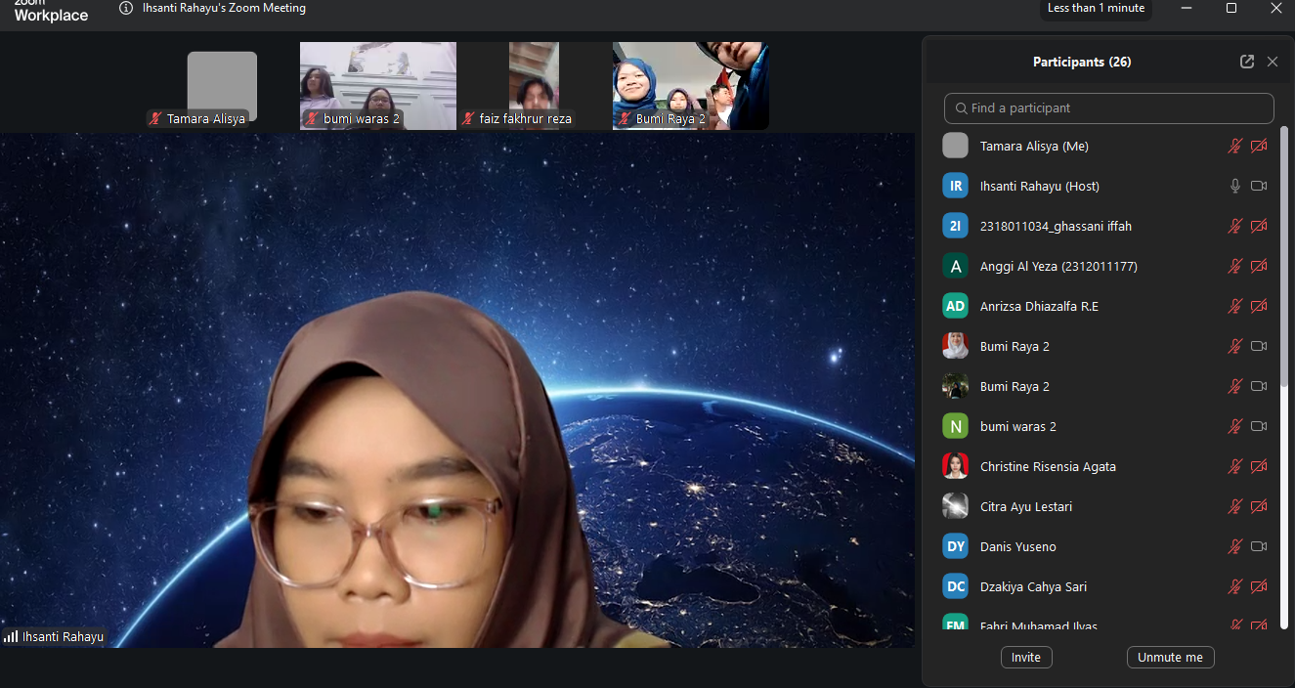Viewport: 1295px width, 688px height.
Task: Click Tamara Alisya's muted microphone icon
Action: (1235, 146)
